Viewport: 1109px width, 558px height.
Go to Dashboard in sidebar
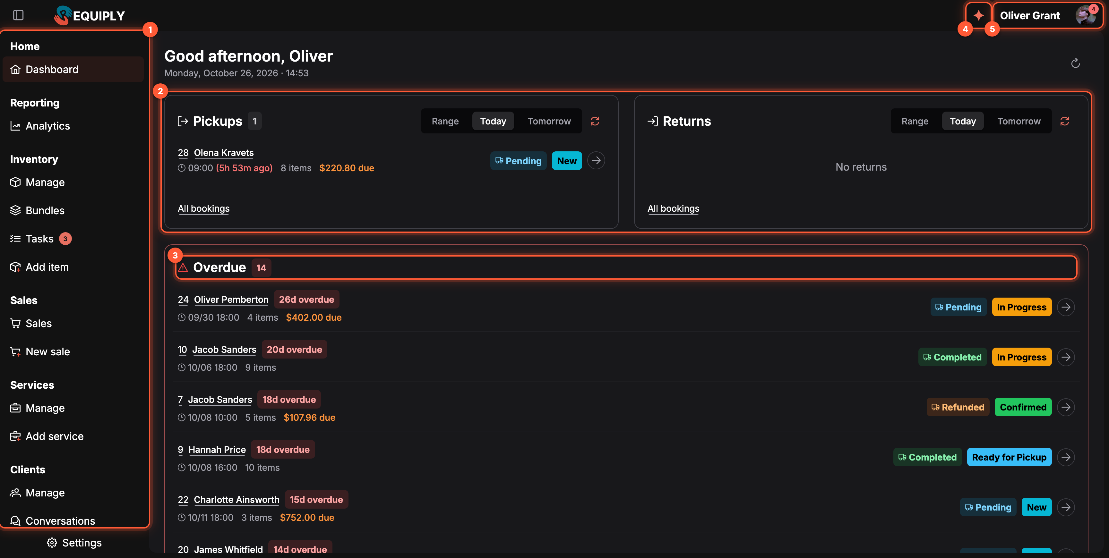coord(73,69)
